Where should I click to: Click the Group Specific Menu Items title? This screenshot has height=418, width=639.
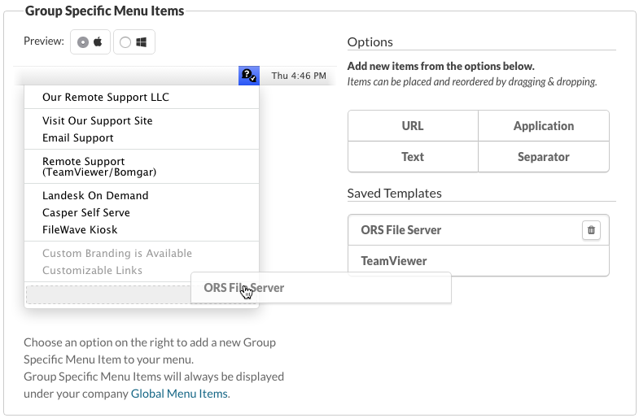click(x=105, y=11)
